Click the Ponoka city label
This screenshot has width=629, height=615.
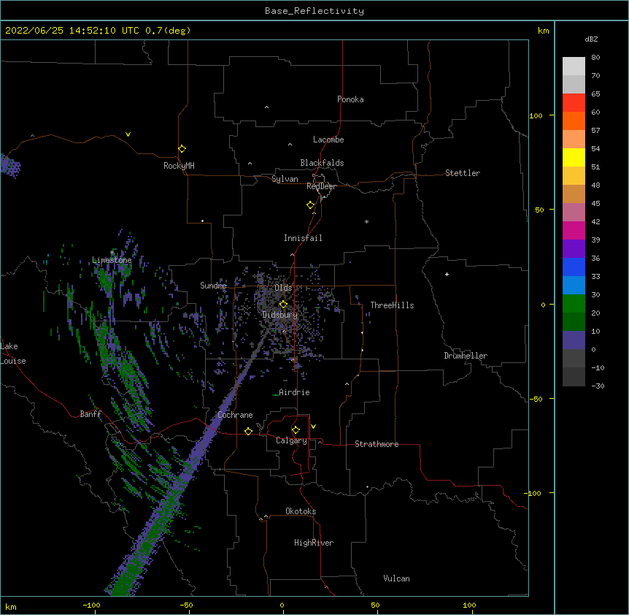tap(350, 99)
